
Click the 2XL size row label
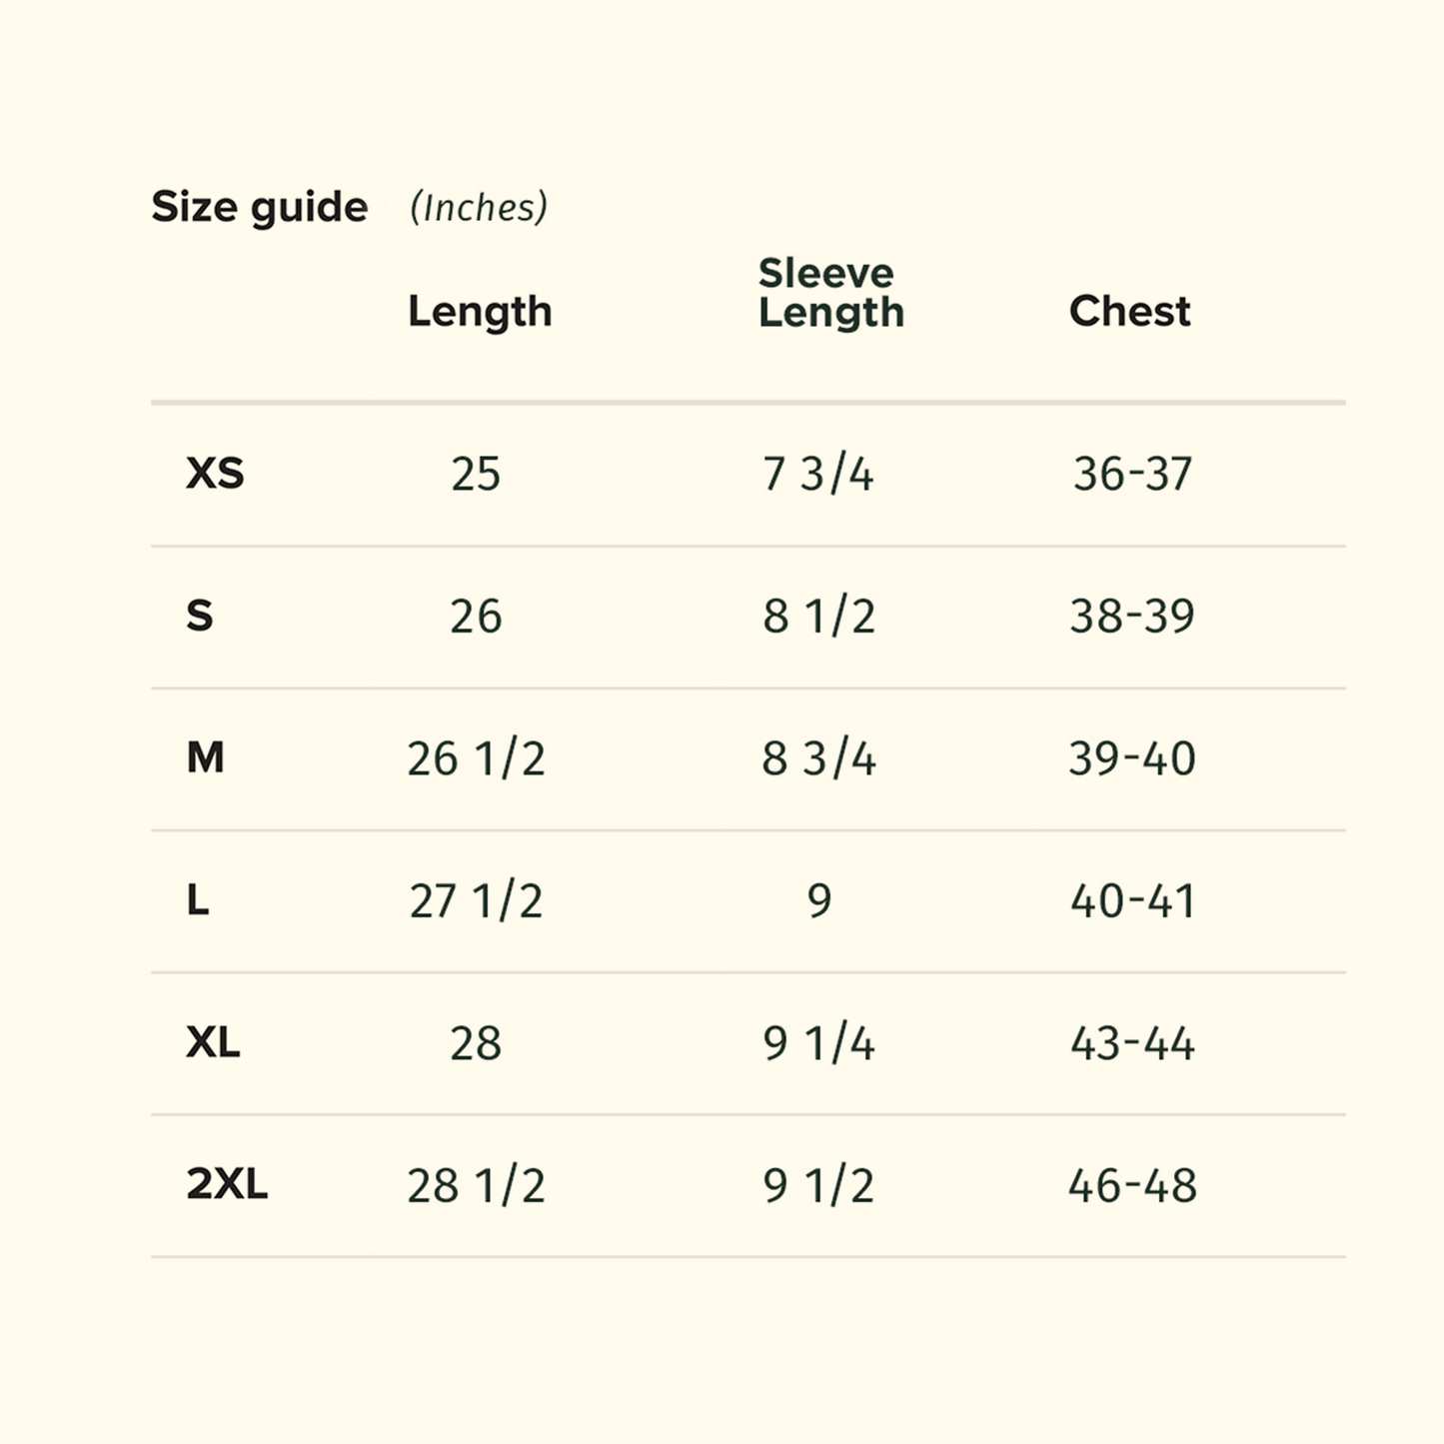[227, 1185]
